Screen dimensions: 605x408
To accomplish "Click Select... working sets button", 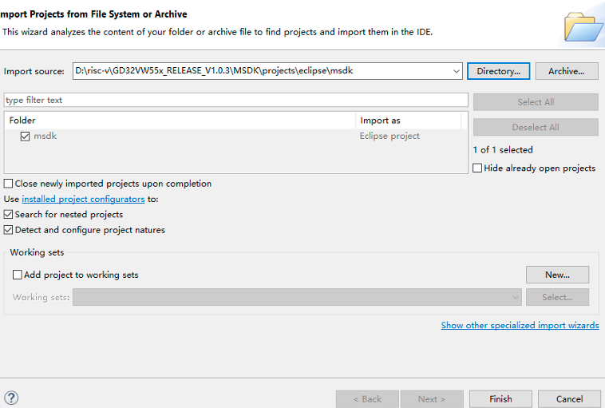I will click(557, 297).
